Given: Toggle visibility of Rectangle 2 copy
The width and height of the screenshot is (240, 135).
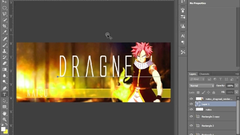Looking at the screenshot, I should (x=191, y=117).
